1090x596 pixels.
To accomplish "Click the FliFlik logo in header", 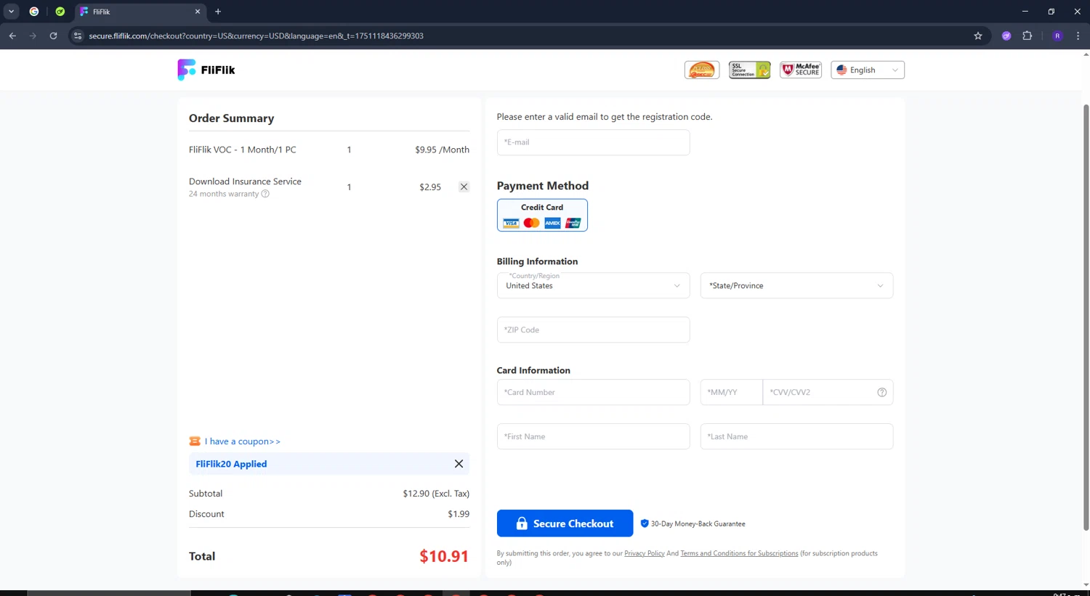I will (x=206, y=70).
